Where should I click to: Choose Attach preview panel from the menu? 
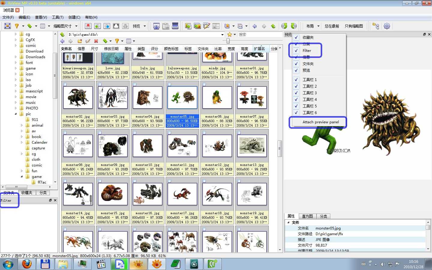[321, 122]
